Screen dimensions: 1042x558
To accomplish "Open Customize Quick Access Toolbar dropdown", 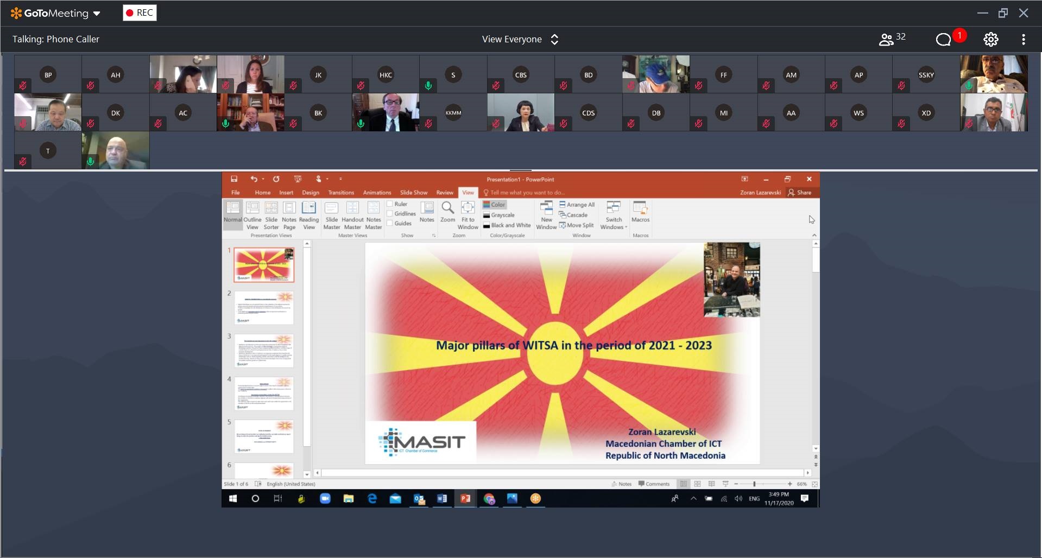I will coord(340,179).
